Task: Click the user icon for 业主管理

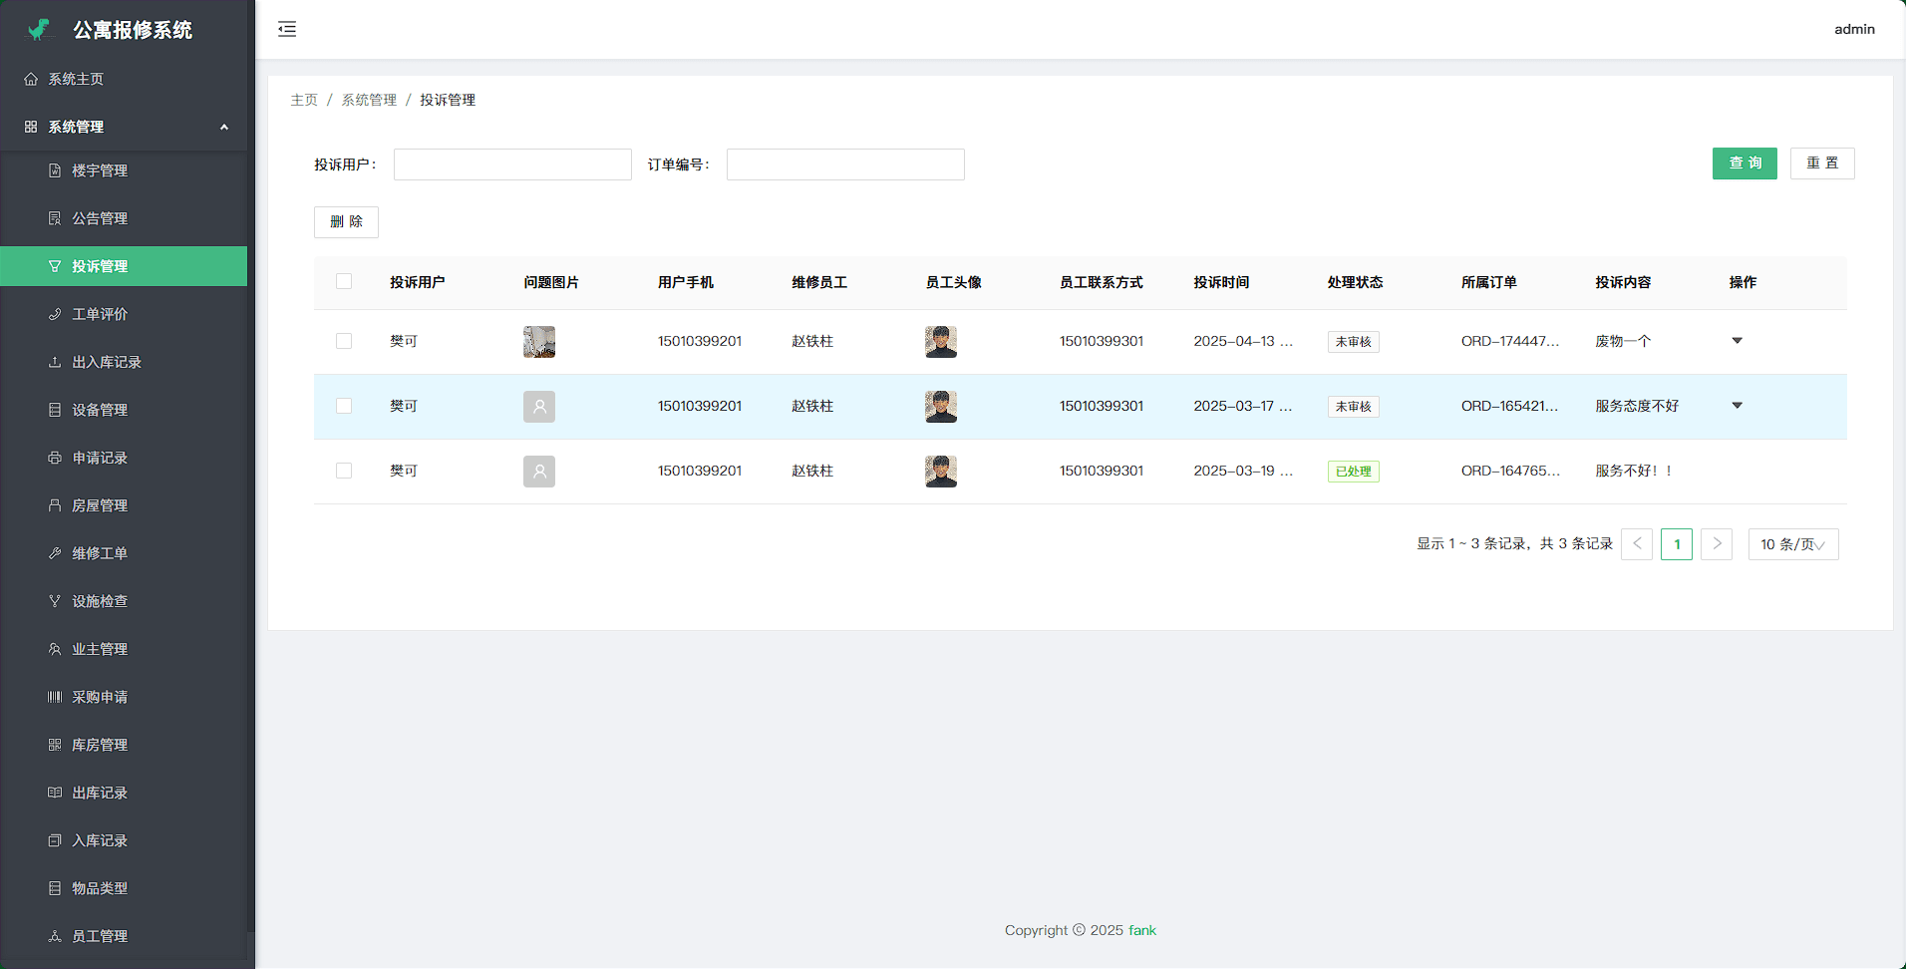Action: [x=55, y=649]
